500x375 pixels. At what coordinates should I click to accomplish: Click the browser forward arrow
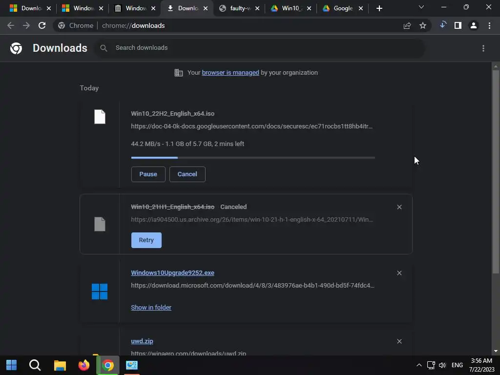[26, 25]
